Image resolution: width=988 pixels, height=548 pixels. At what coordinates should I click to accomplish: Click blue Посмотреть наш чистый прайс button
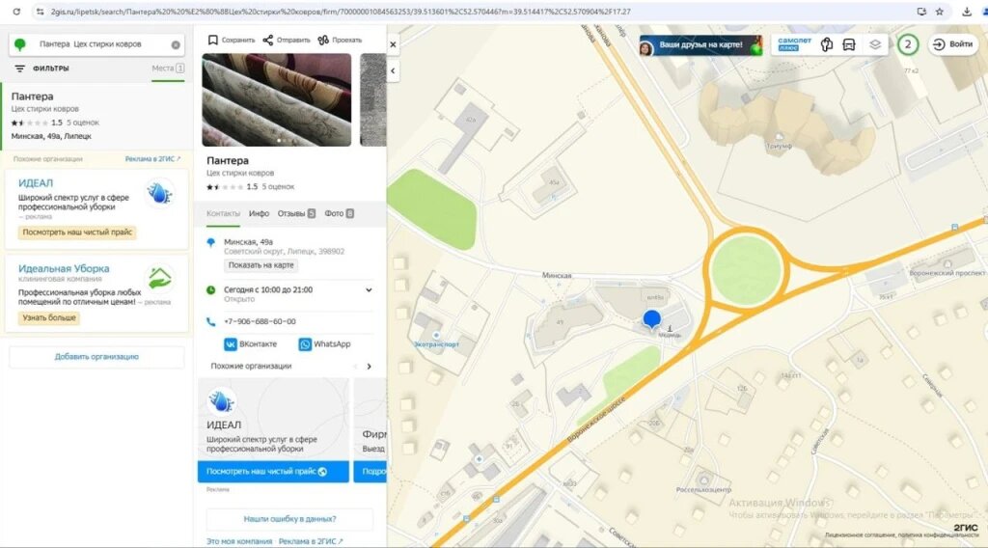click(273, 471)
